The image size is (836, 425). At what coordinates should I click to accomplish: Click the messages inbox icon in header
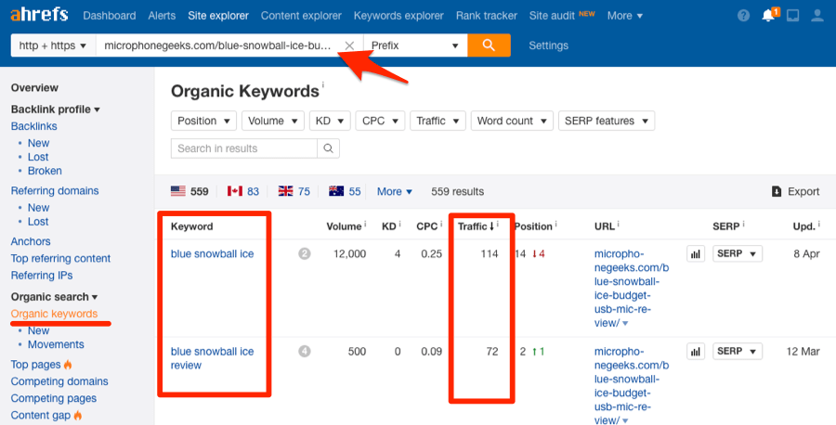click(793, 16)
